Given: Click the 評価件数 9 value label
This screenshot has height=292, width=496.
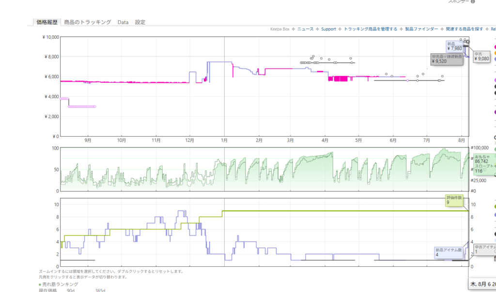Looking at the screenshot, I should 454,200.
